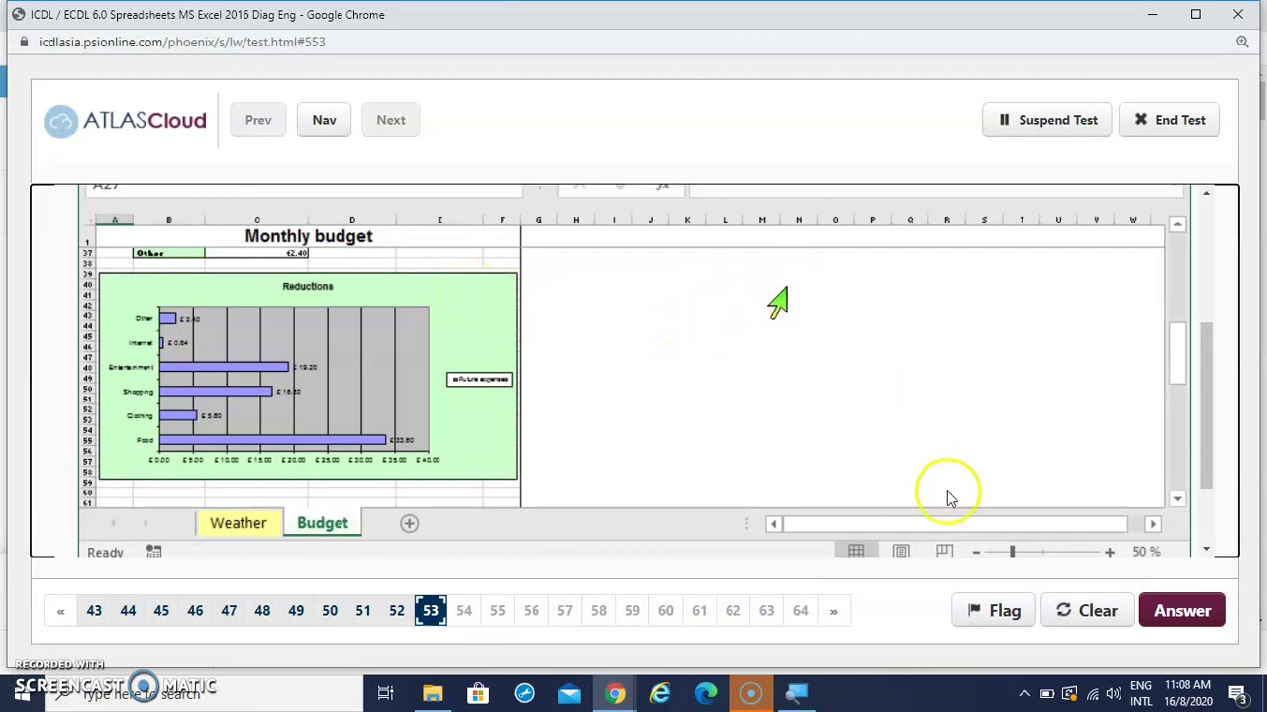Select the Budget sheet tab
This screenshot has width=1267, height=712.
(323, 523)
